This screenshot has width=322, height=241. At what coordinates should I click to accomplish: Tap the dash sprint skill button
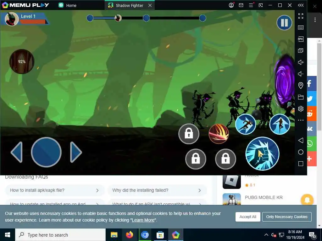point(245,124)
